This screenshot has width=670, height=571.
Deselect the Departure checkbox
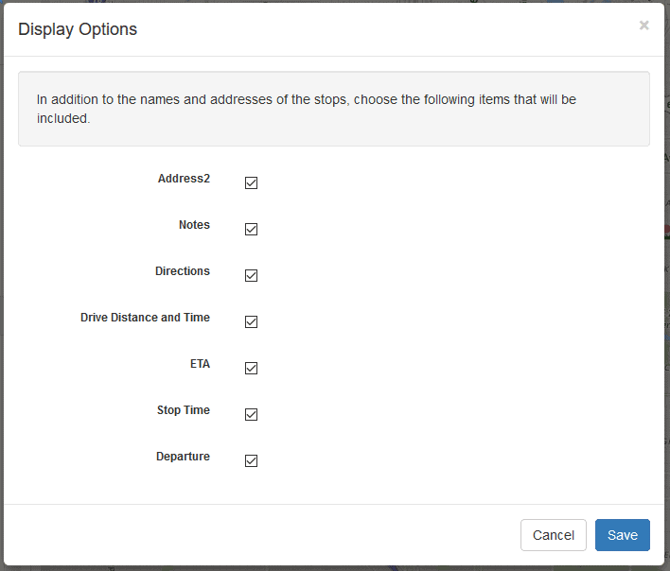point(251,461)
